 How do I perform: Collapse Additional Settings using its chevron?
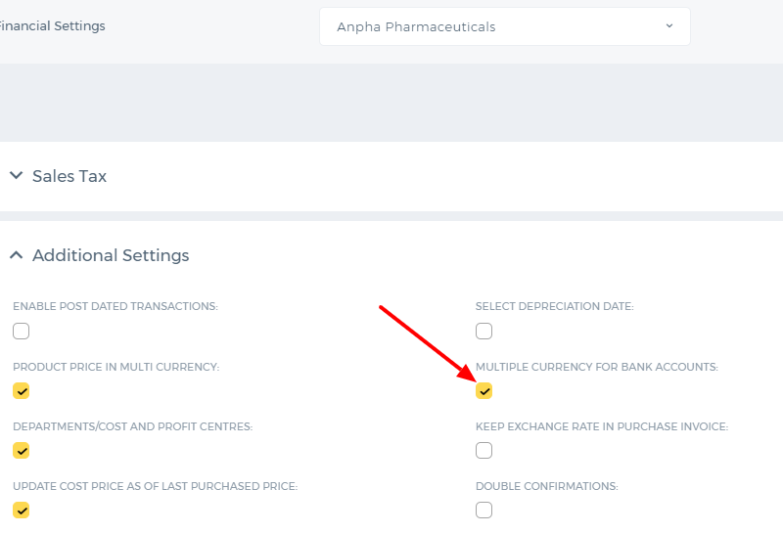(x=16, y=255)
